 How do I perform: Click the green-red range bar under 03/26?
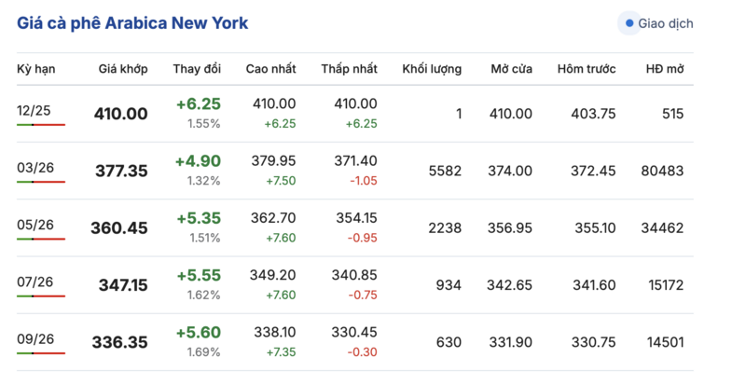(x=41, y=182)
